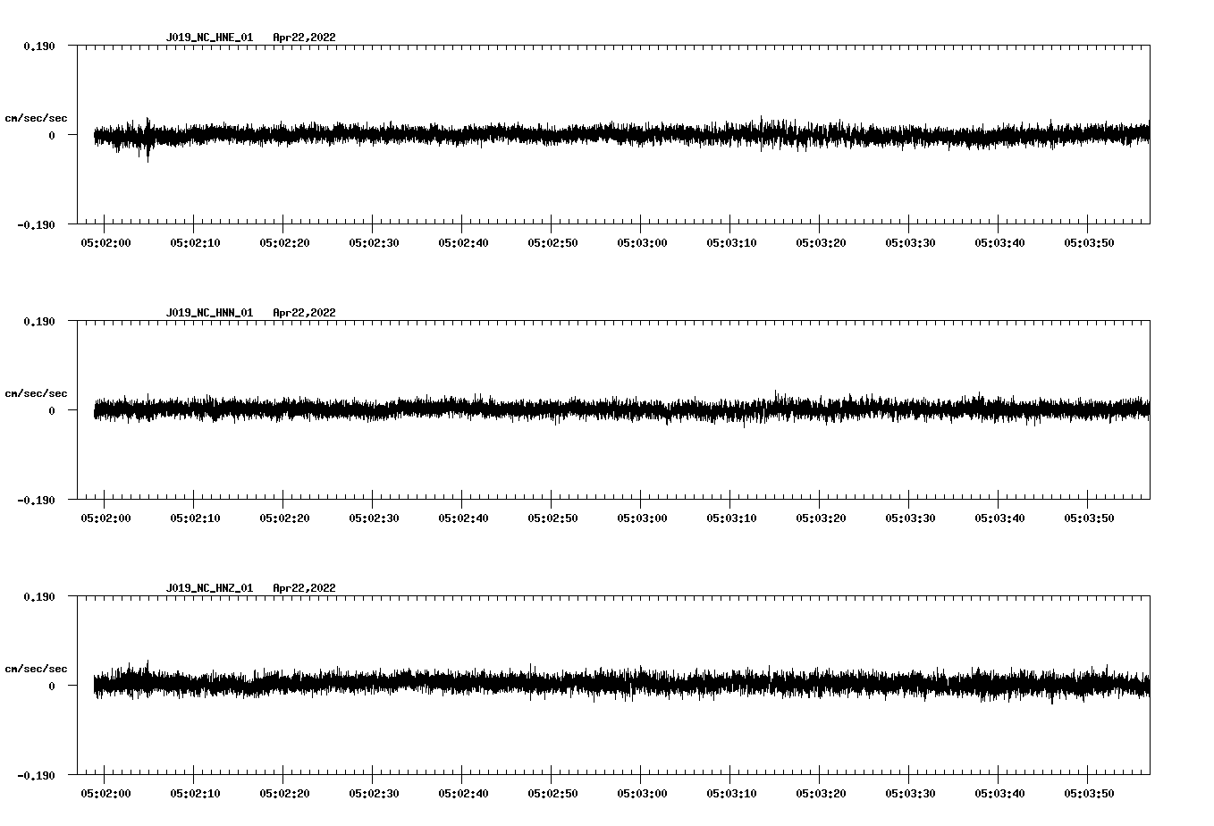Viewport: 1214px width, 826px height.
Task: Click the zero axis label of the HNZ plot
Action: point(52,686)
